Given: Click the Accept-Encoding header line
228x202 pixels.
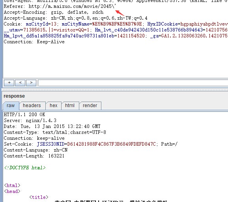Looking at the screenshot, I should tap(54, 12).
